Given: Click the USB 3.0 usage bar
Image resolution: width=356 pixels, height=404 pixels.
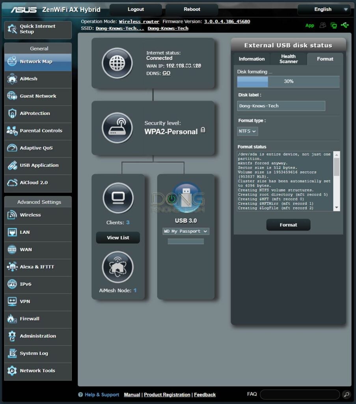Looking at the screenshot, I should tap(186, 241).
